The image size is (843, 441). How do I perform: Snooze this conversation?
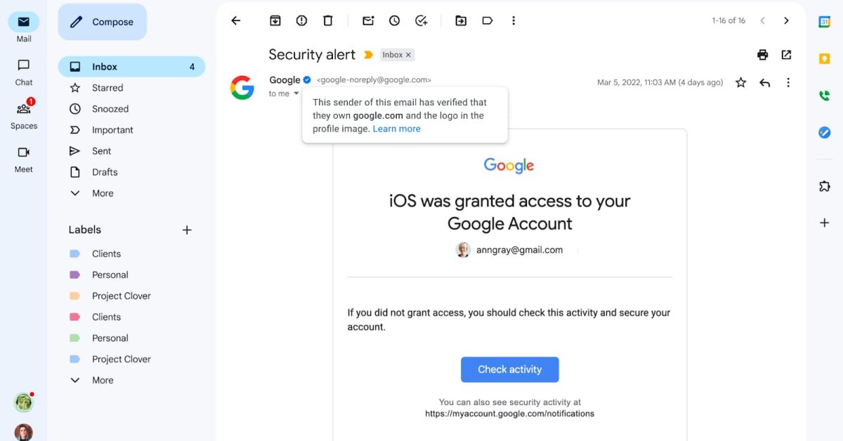point(394,20)
